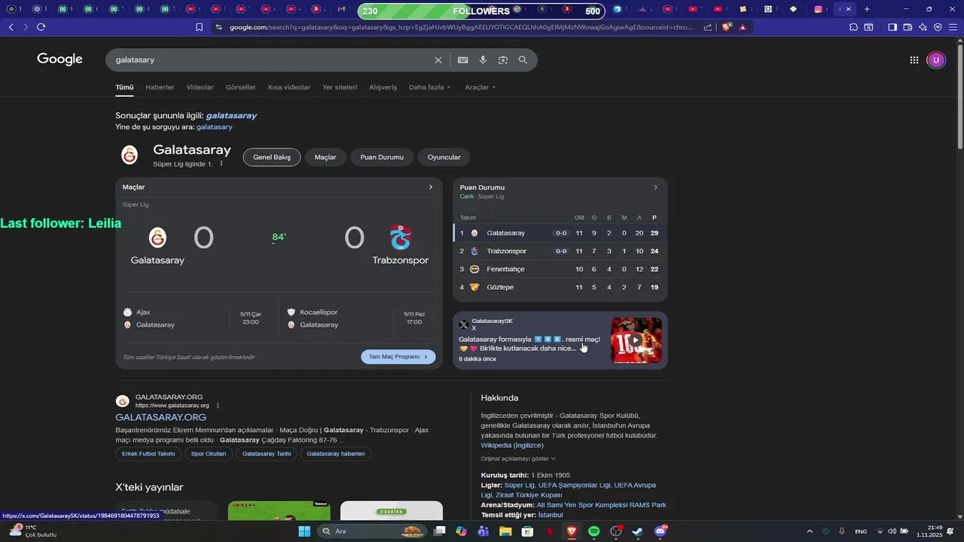Select the Maçlar chip button
Image resolution: width=964 pixels, height=542 pixels.
(325, 157)
